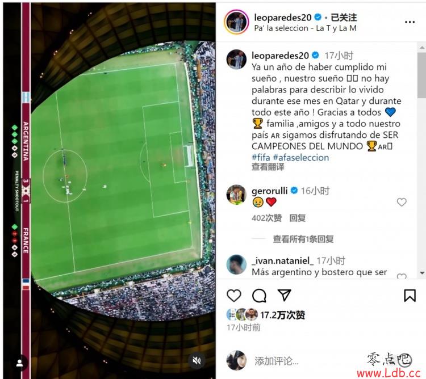Like _ivan.nataniel_ comment heart
The width and height of the screenshot is (426, 379).
pos(402,276)
